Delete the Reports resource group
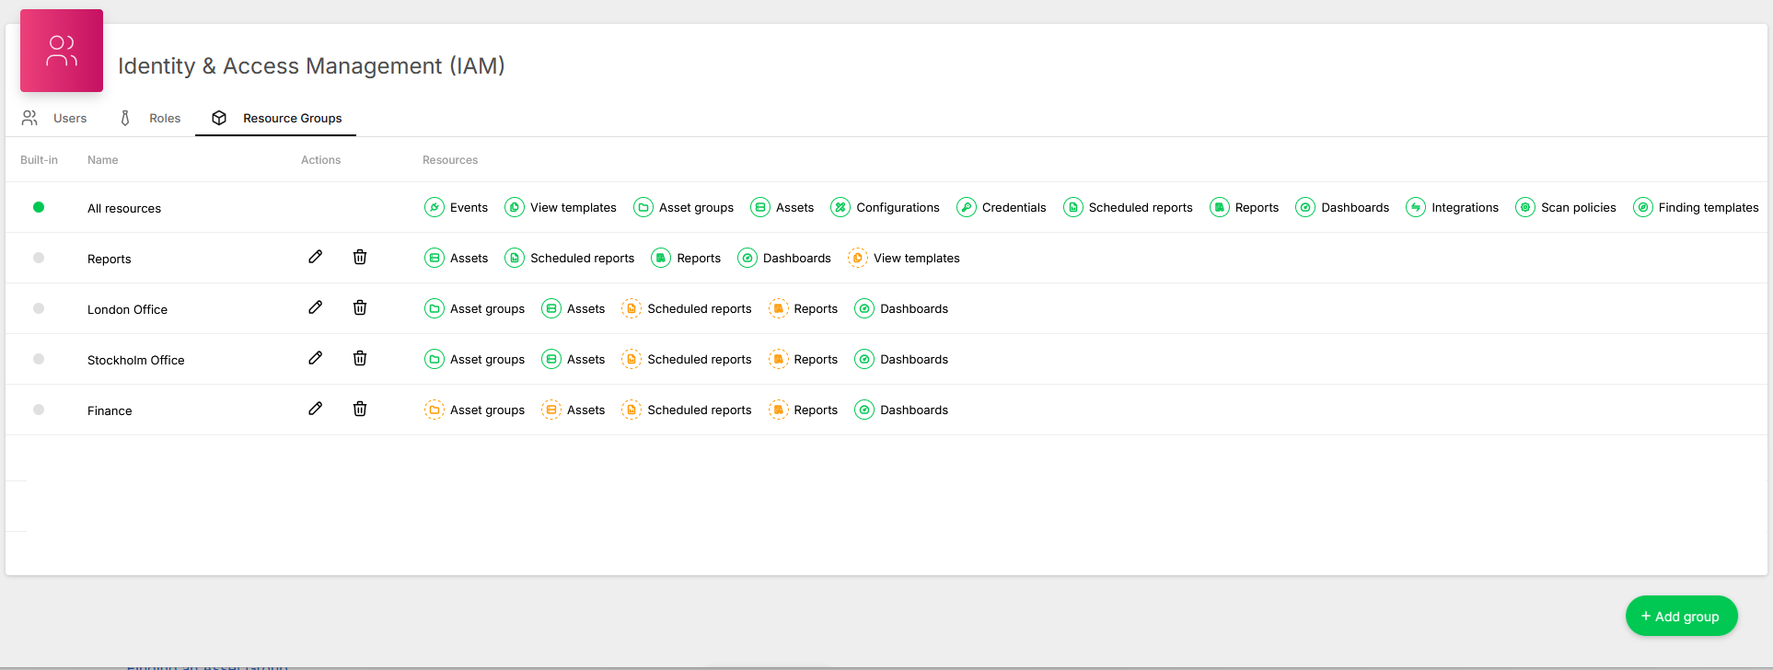The image size is (1773, 670). pyautogui.click(x=360, y=257)
